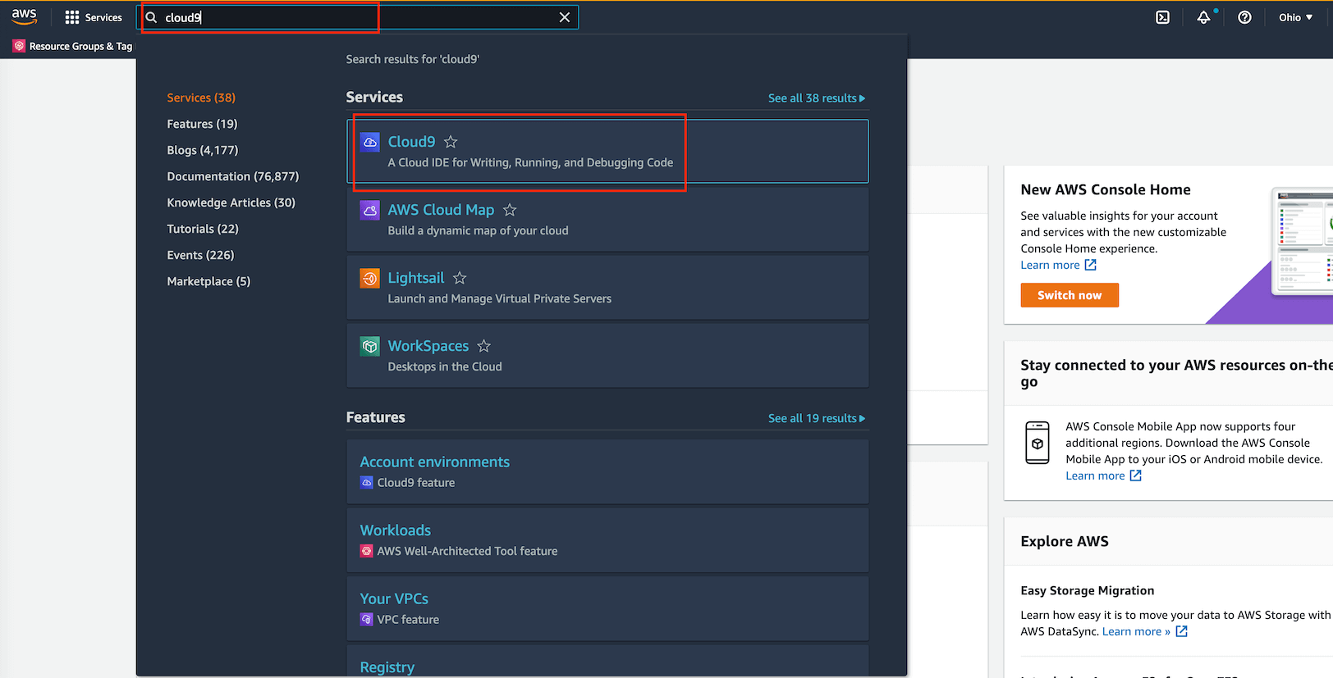Favorite Cloud9 with the star
This screenshot has height=678, width=1333.
pyautogui.click(x=451, y=142)
